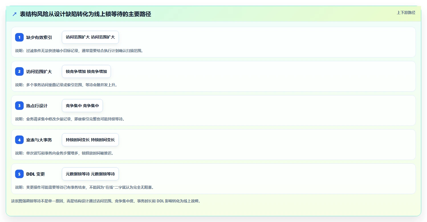427x222 pixels.
Task: Click the 缺少有效索引 step title
Action: [x=39, y=37]
